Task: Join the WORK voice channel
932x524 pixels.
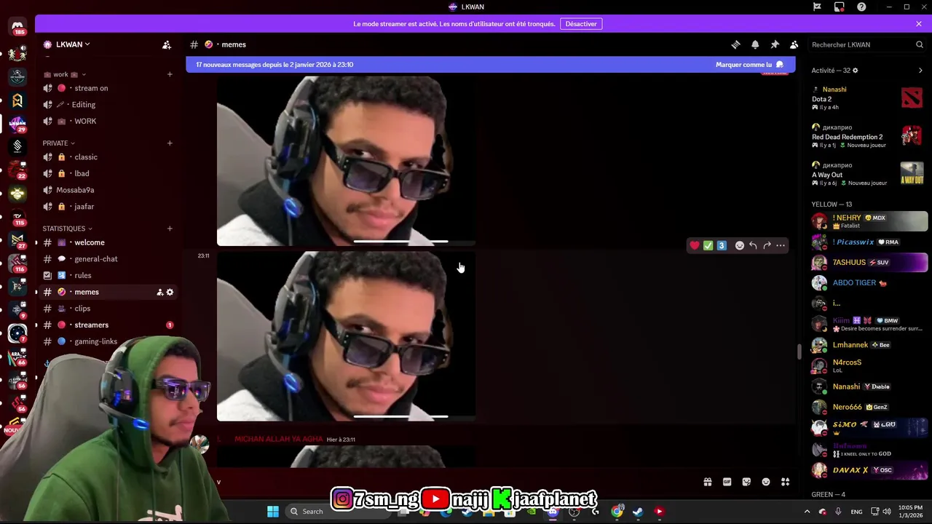Action: point(108,122)
